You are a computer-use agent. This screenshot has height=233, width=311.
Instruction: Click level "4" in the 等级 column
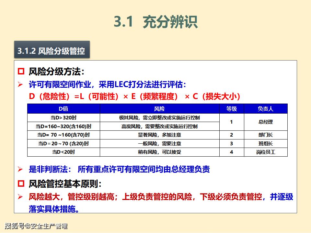[x=232, y=152]
